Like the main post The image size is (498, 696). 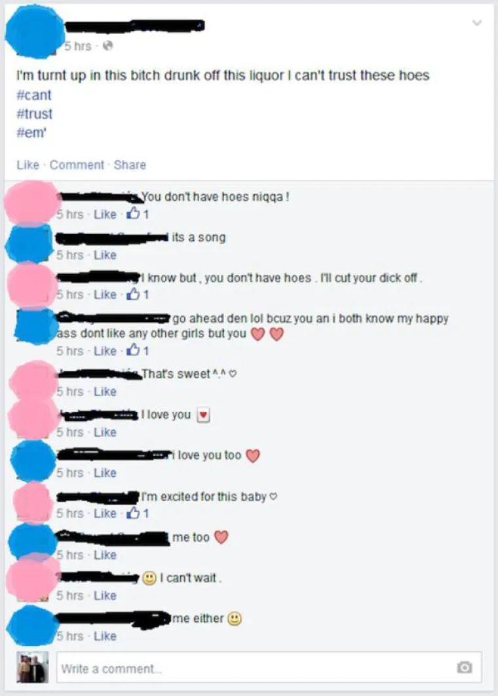pos(28,165)
